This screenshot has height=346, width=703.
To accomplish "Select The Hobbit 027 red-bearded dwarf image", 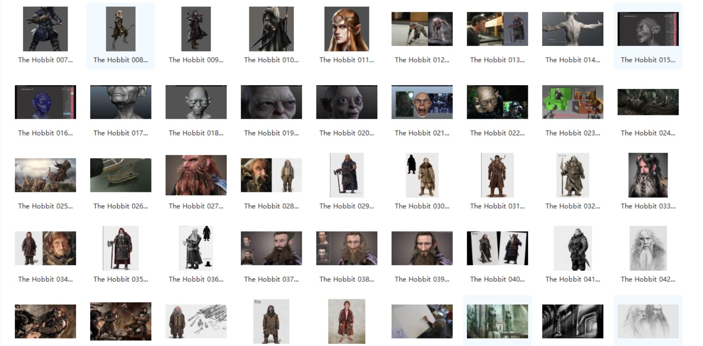I will click(x=196, y=175).
